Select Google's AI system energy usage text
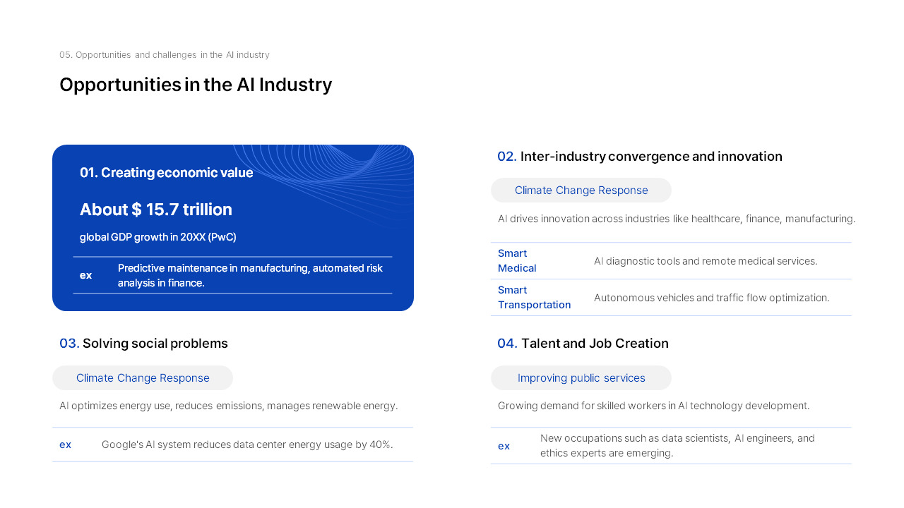Screen dimensions: 904x508 click(247, 445)
